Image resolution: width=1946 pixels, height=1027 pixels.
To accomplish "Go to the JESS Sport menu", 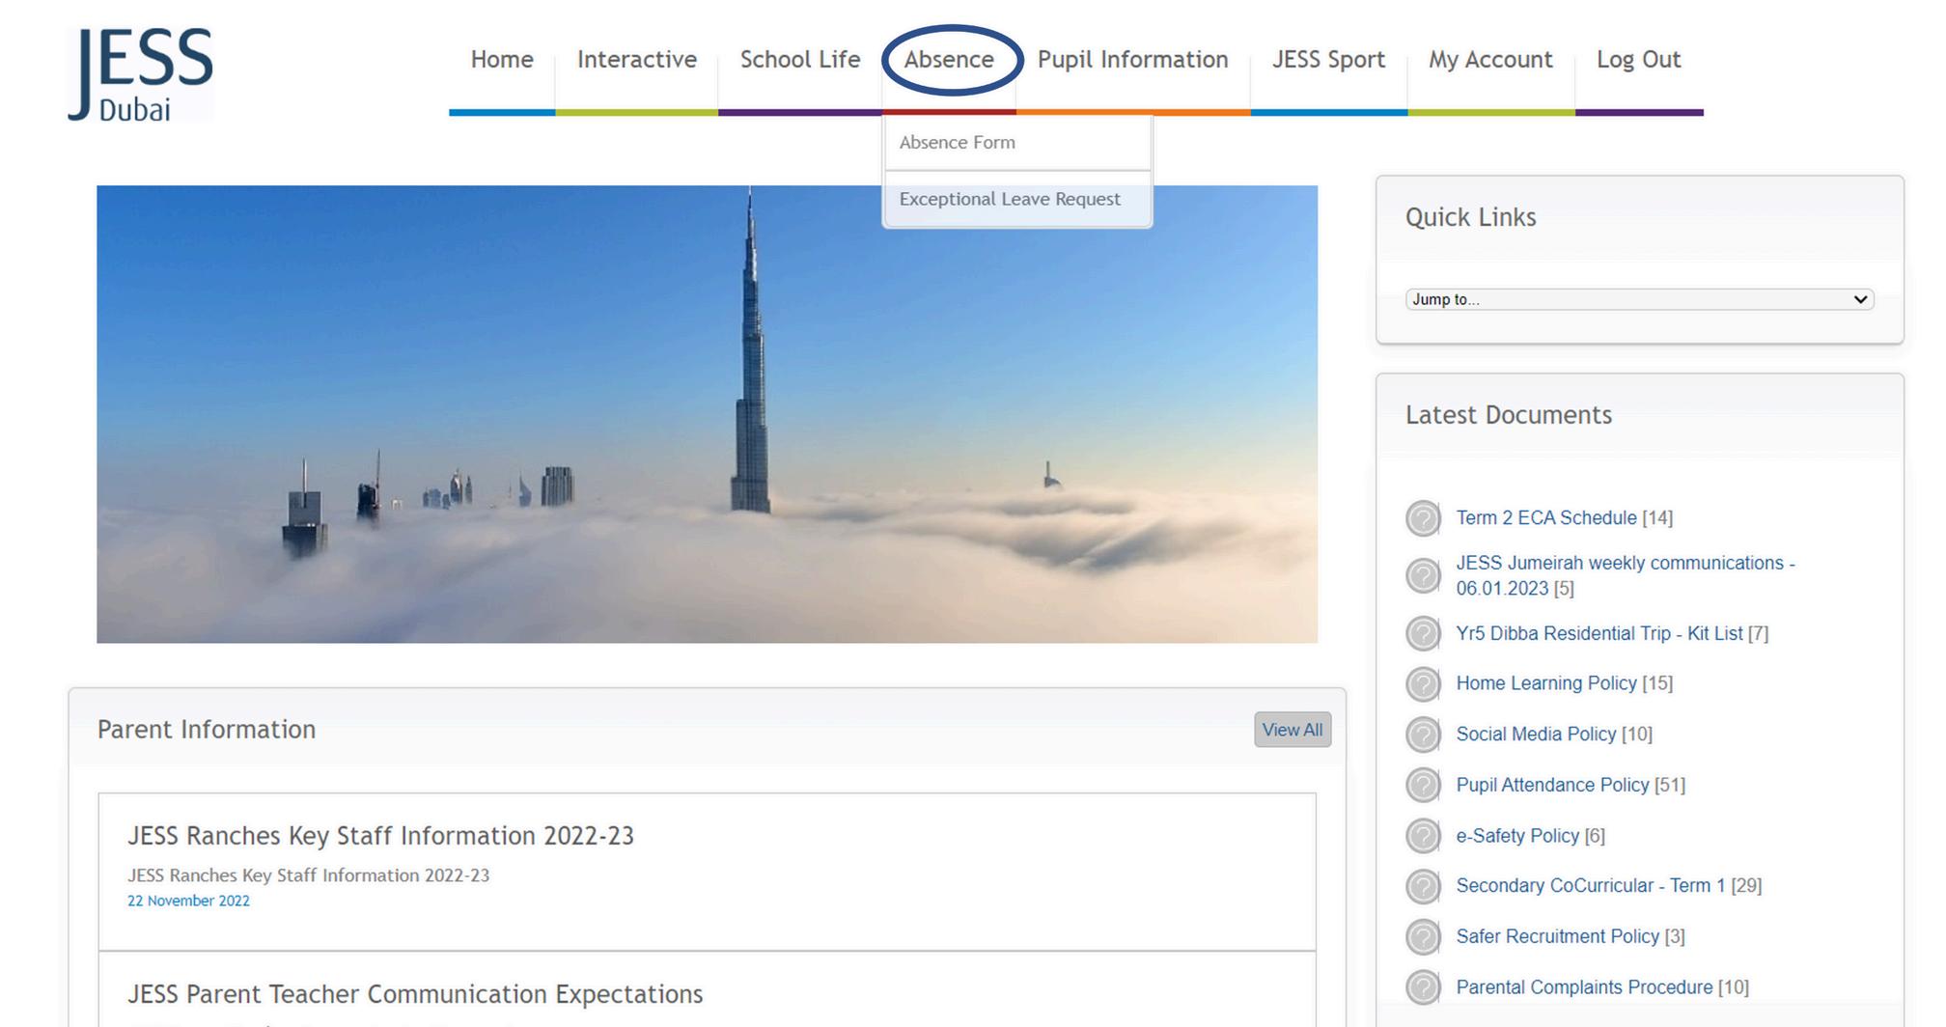I will click(x=1328, y=60).
